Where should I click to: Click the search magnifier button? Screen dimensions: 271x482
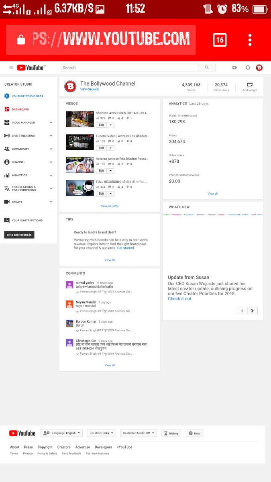pos(207,67)
